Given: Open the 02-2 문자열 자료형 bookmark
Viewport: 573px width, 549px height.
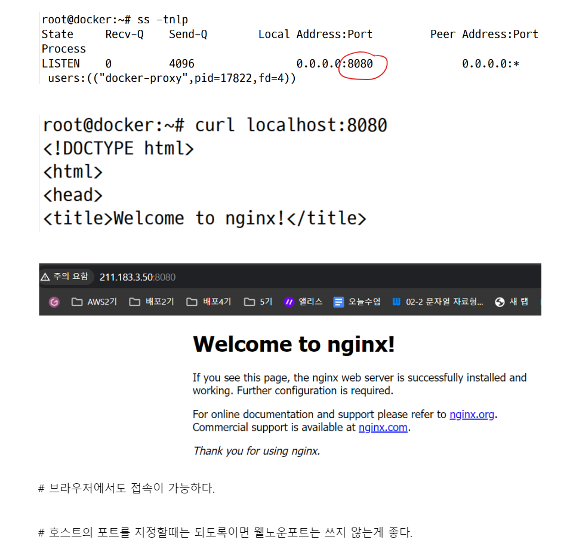Looking at the screenshot, I should [x=438, y=302].
